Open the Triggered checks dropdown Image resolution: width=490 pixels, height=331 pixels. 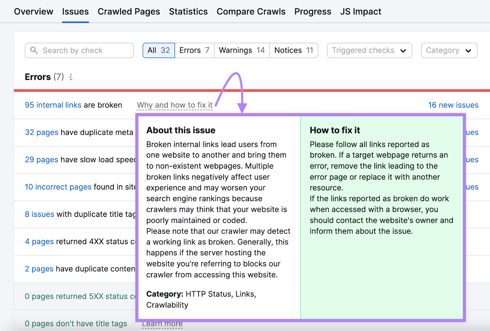point(369,50)
